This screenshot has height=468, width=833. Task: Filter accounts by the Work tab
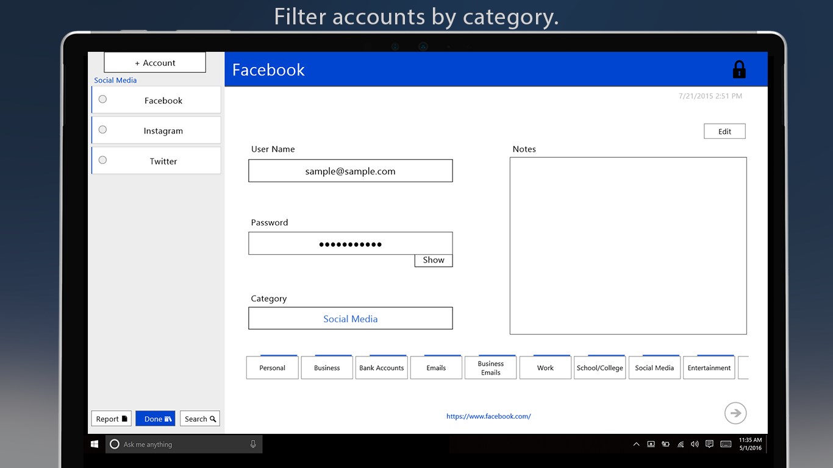click(545, 367)
